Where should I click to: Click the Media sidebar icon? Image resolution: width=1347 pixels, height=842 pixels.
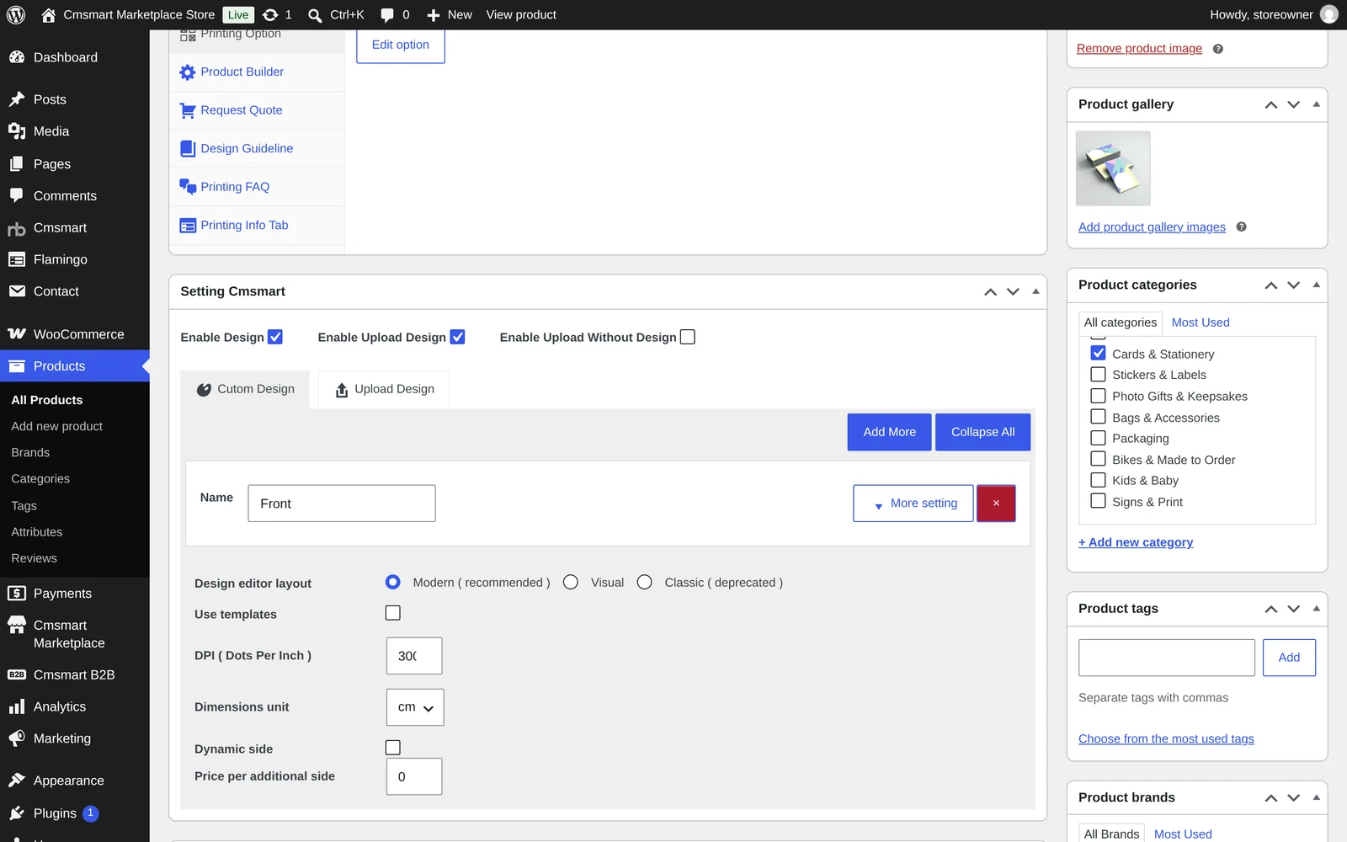pos(17,131)
